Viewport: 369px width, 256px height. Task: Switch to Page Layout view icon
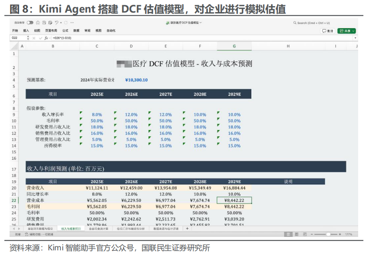297,234
